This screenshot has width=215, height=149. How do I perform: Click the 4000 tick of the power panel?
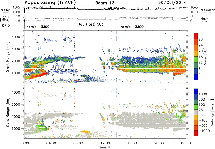(16, 37)
